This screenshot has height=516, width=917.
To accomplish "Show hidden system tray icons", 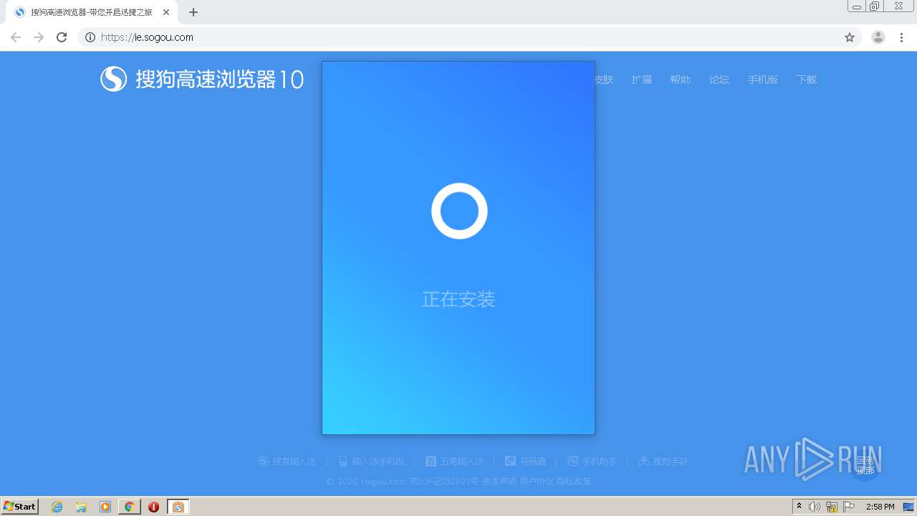I will click(x=800, y=506).
